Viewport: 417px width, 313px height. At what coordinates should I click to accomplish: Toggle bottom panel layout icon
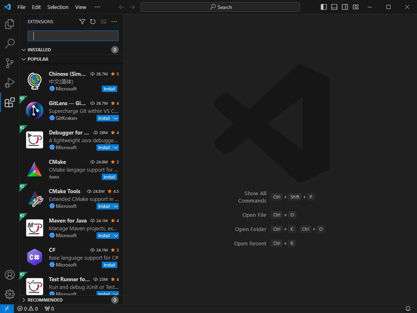point(334,7)
